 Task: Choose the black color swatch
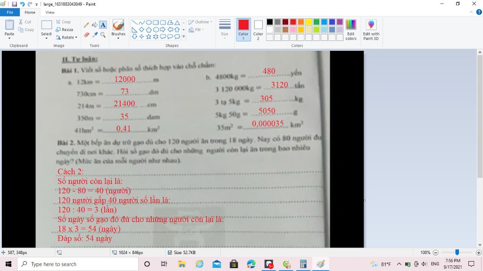[x=269, y=22]
